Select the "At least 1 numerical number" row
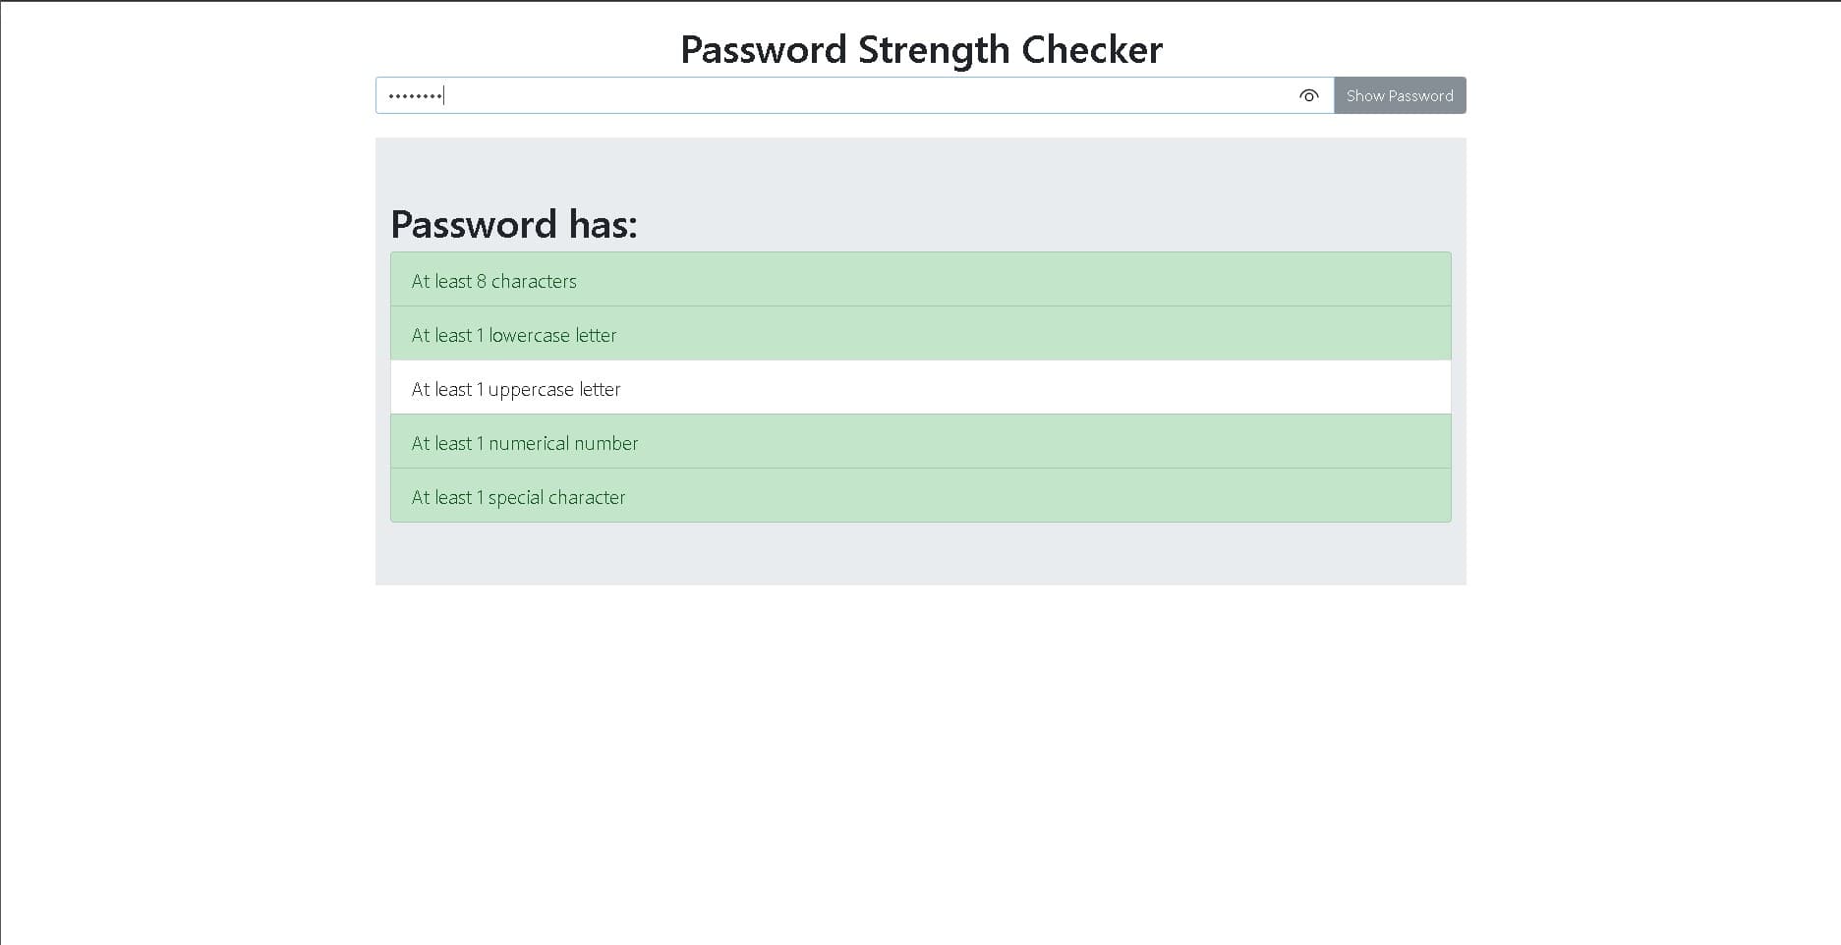This screenshot has height=945, width=1841. (920, 442)
